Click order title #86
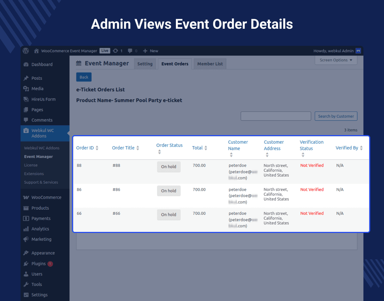Screen dimensions: 384x301 116,189
